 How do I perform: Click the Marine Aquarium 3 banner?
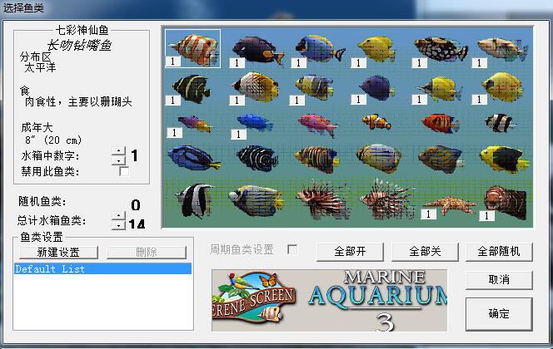(329, 299)
